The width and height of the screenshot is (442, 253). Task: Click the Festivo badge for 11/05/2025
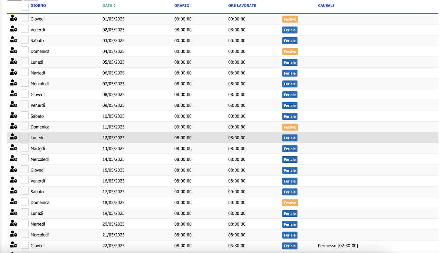[x=290, y=127]
